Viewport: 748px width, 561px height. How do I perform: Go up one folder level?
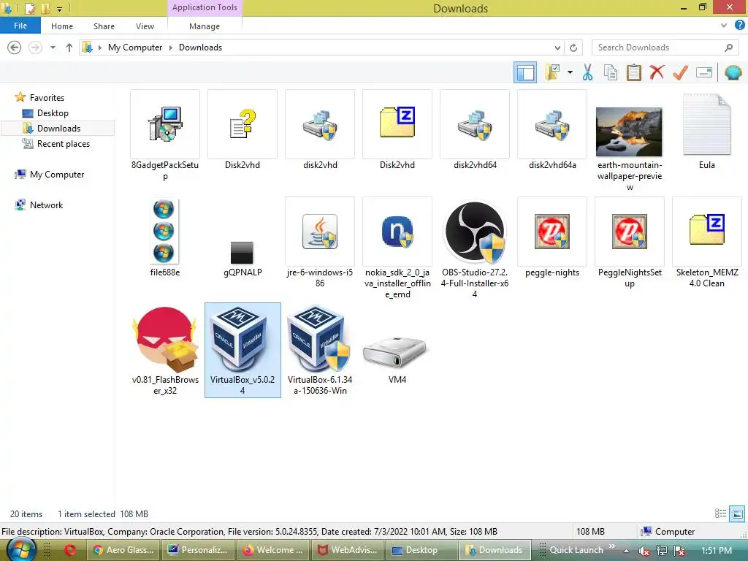pos(69,47)
